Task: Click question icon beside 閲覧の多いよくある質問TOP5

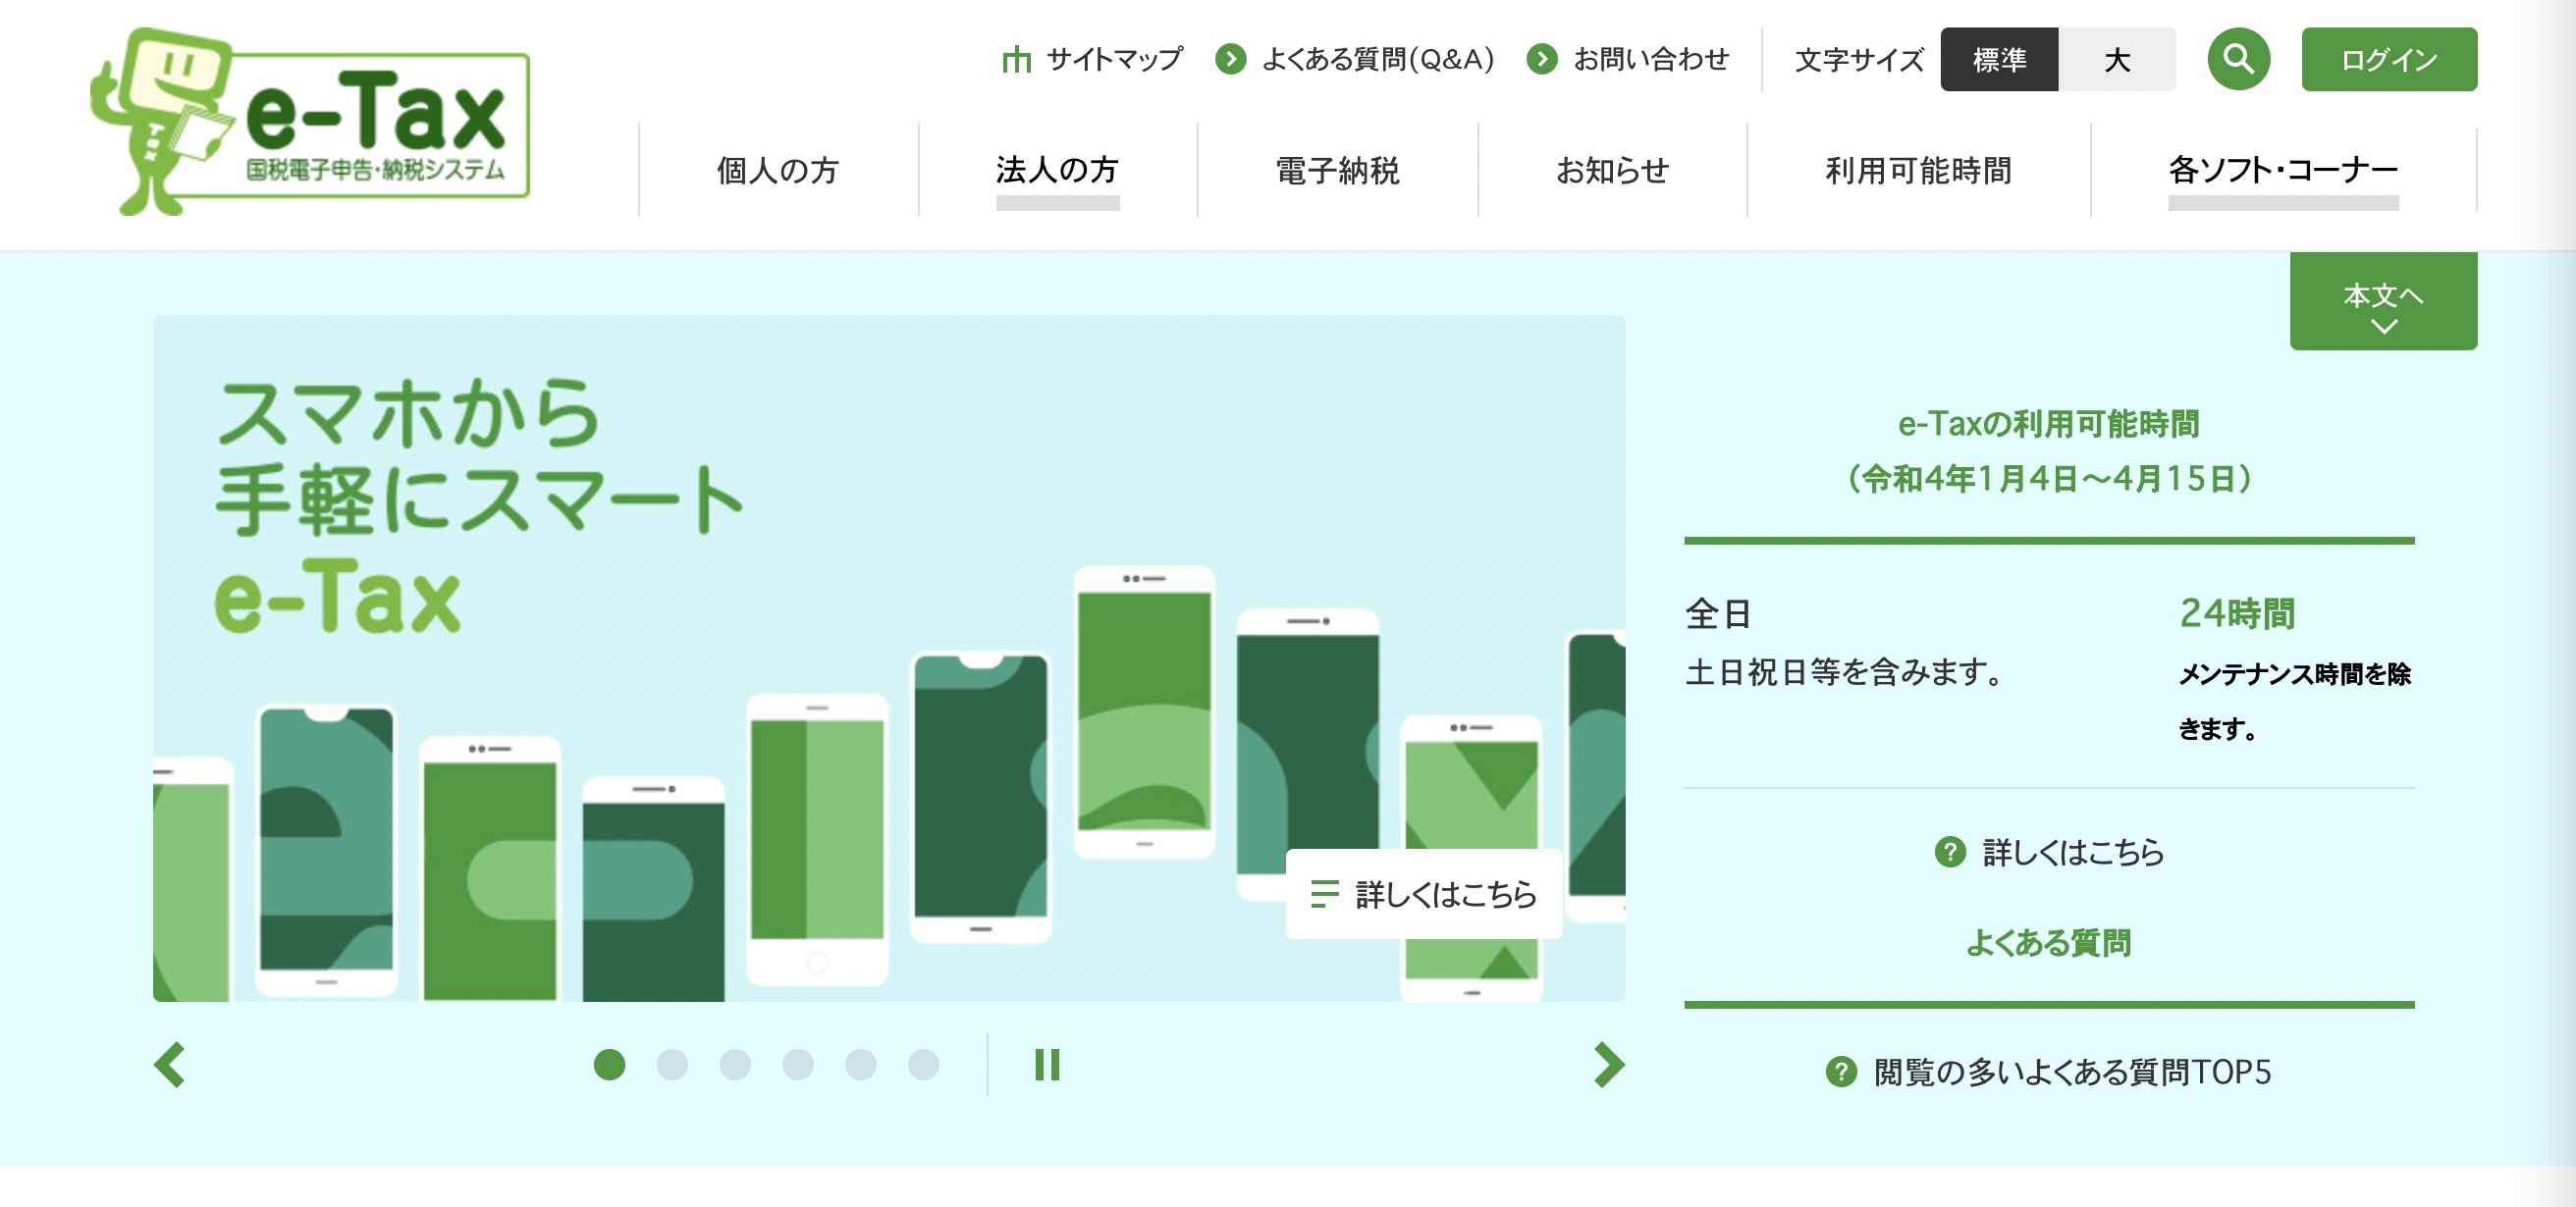Action: (1841, 1073)
